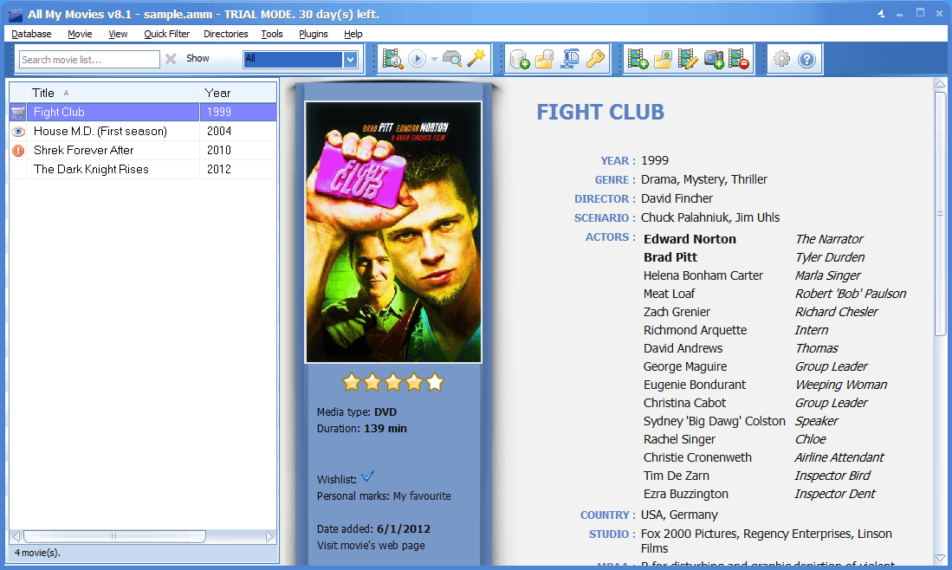Click the magic wand wizard icon
The height and width of the screenshot is (570, 952).
tap(476, 58)
